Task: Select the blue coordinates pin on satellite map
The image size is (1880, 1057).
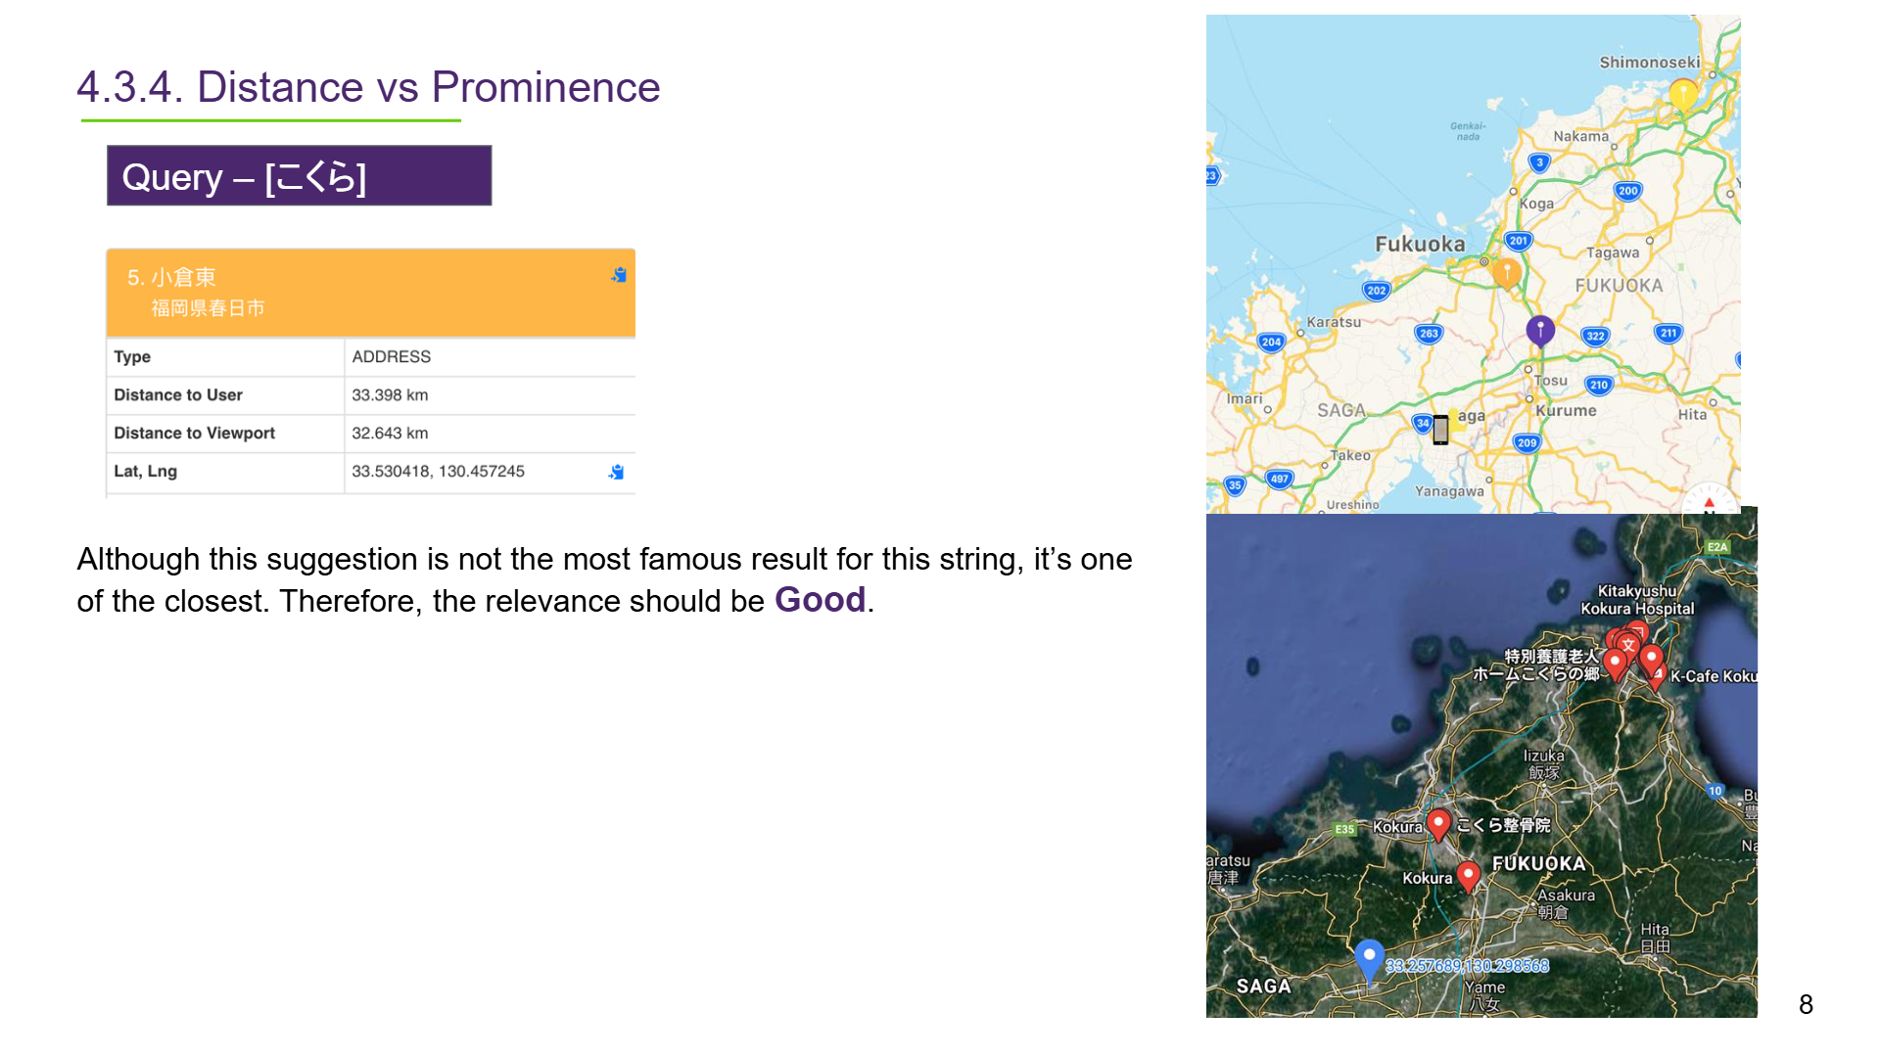Action: [1369, 959]
